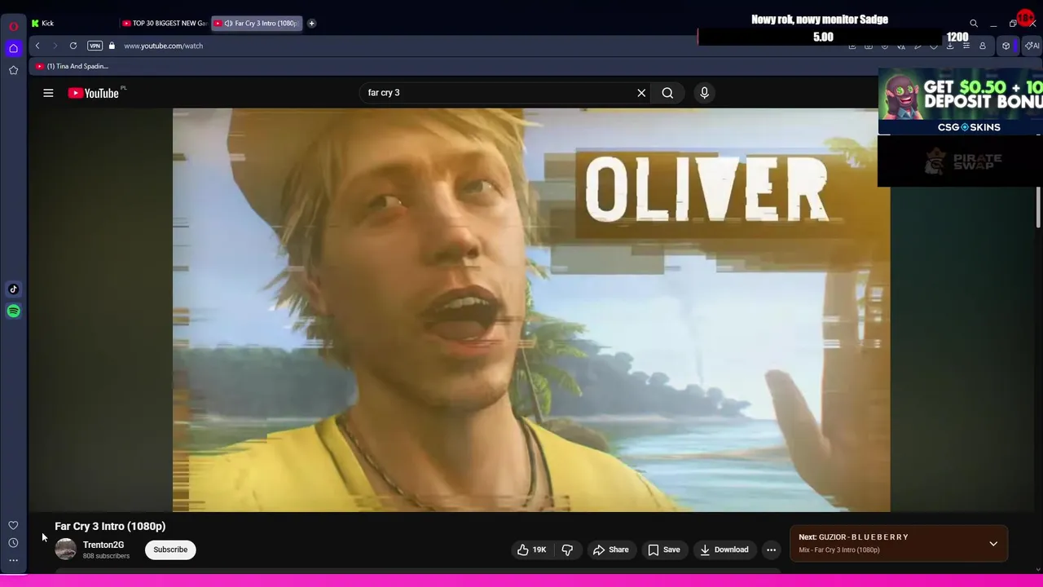
Task: Mute the Far Cry 3 Intro tab audio
Action: [228, 23]
